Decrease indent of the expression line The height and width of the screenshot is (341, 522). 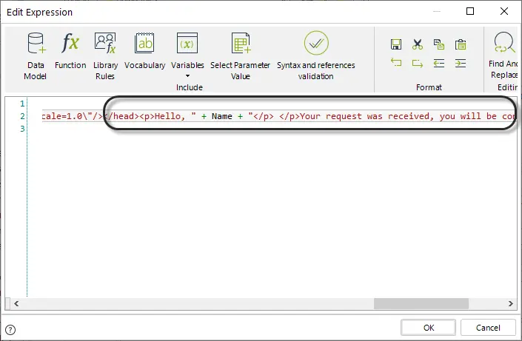pos(439,63)
